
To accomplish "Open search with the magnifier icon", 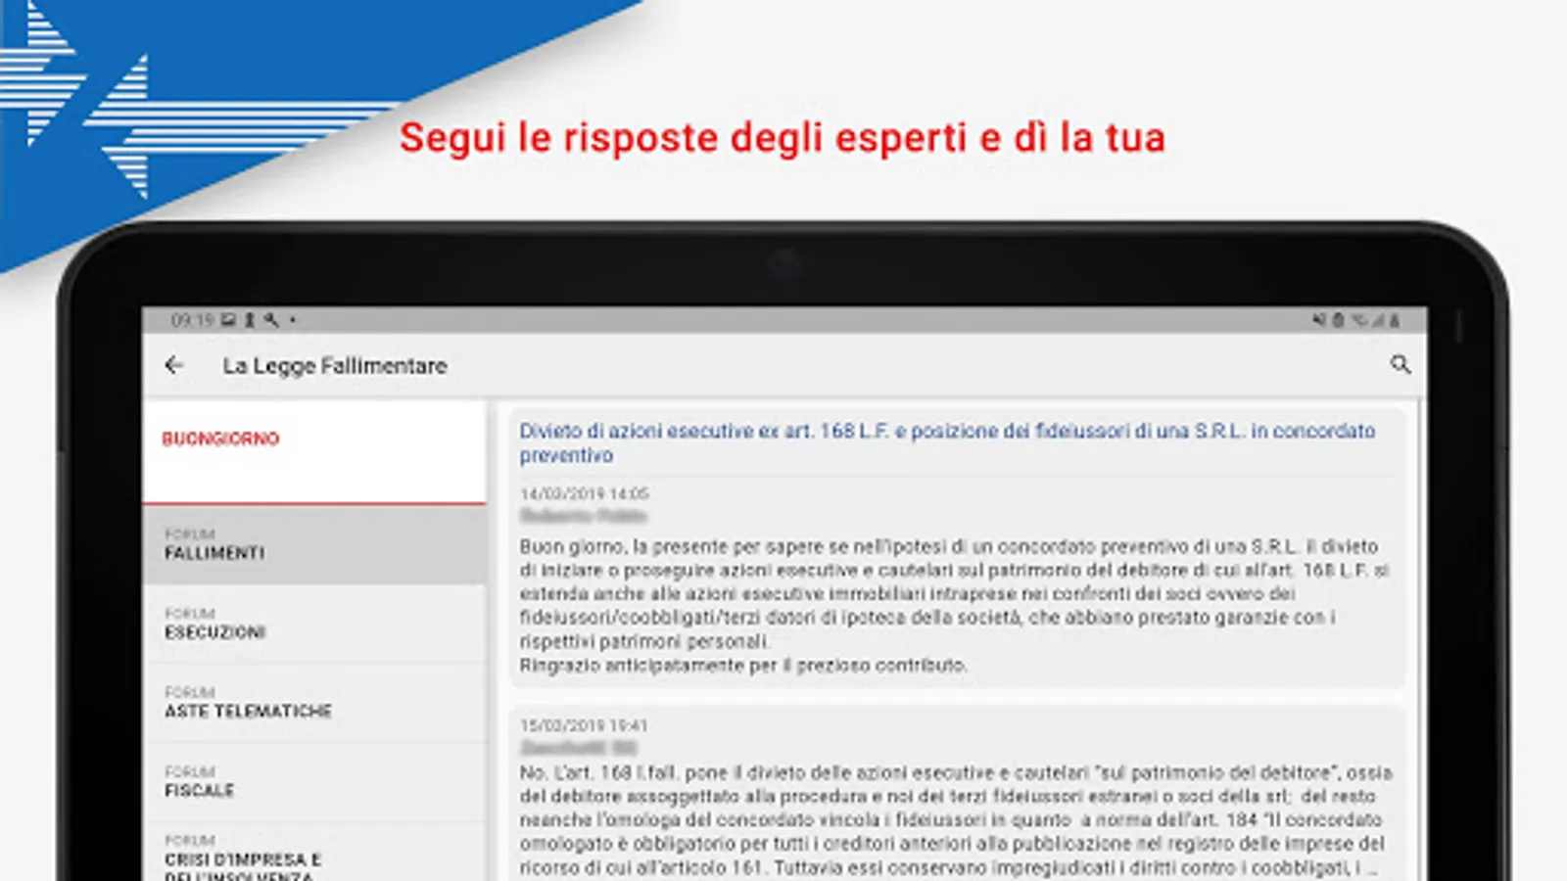I will [1401, 365].
